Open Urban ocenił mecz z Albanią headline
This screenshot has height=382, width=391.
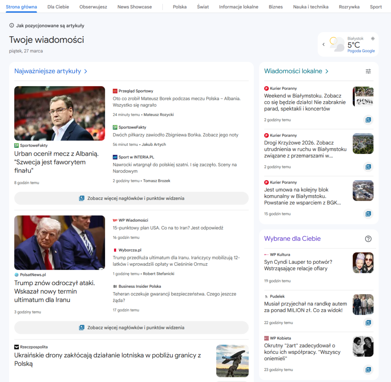pyautogui.click(x=57, y=162)
